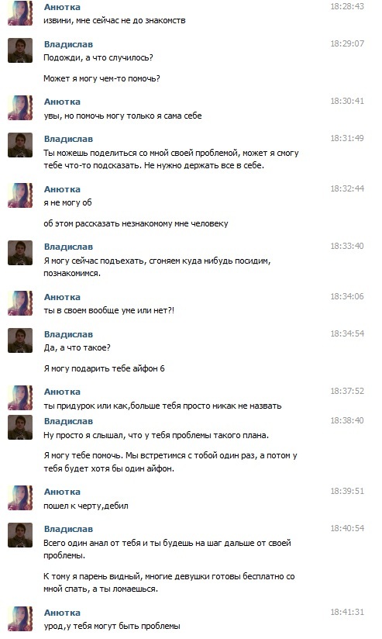Click Анютка name link at 18:41:31
Viewport: 382px width, 639px height.
[x=62, y=613]
